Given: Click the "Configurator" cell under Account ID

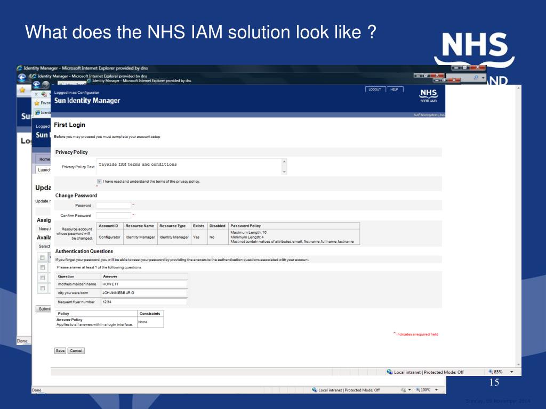Looking at the screenshot, I should click(x=109, y=237).
